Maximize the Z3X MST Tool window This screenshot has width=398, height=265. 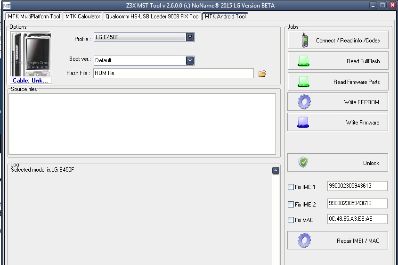click(382, 5)
